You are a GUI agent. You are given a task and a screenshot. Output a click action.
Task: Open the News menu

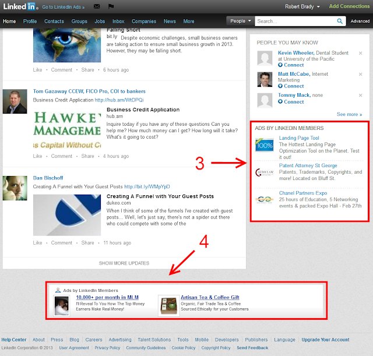pyautogui.click(x=170, y=22)
